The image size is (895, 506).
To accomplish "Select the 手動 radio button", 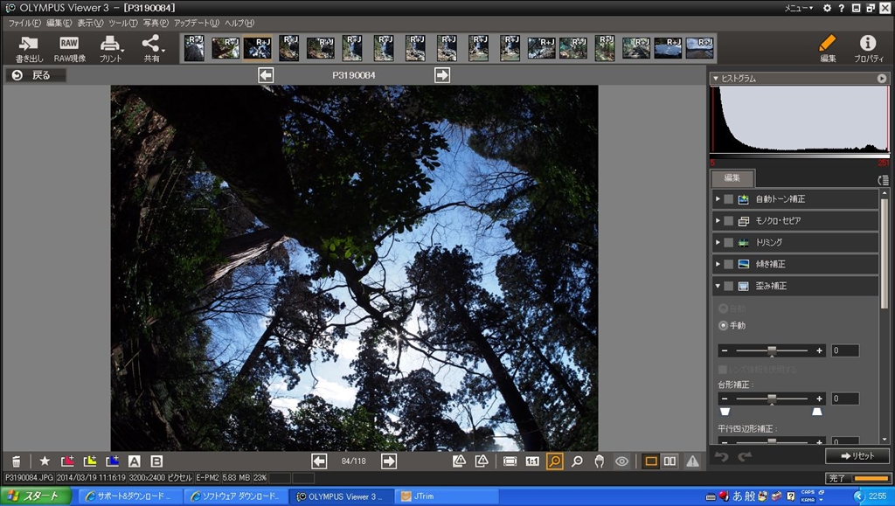I will (723, 325).
